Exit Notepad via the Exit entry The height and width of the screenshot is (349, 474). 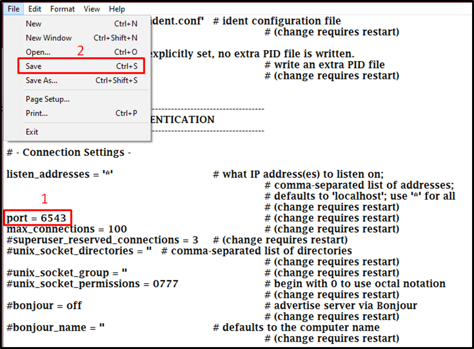(81, 132)
